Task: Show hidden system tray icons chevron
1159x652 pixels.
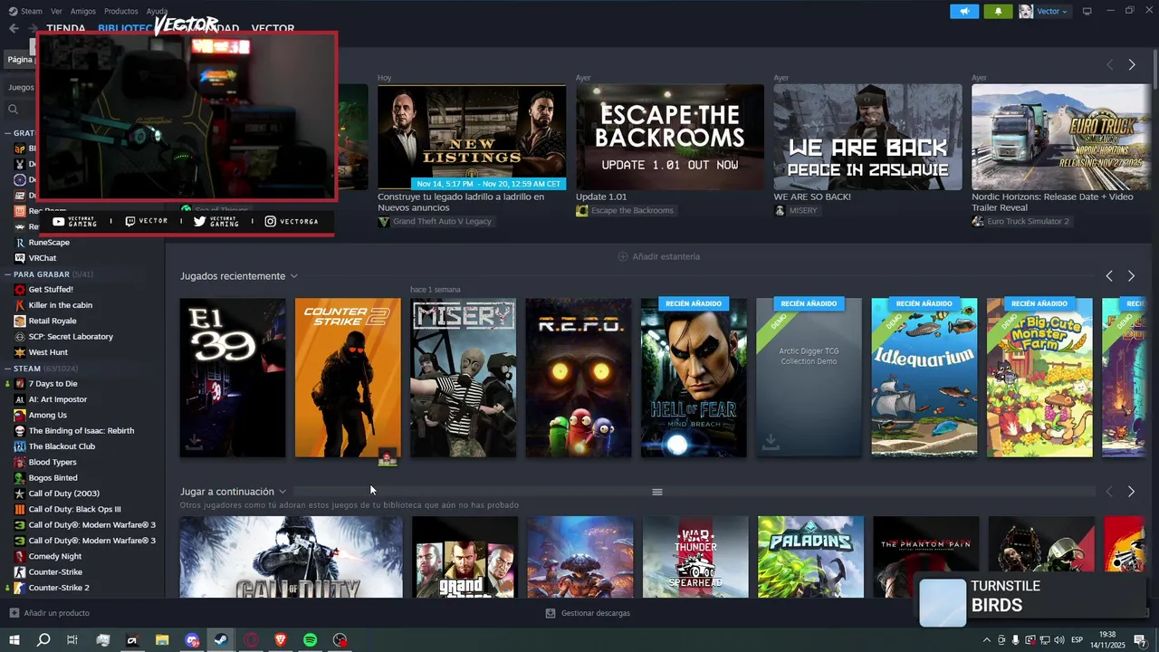Action: pyautogui.click(x=987, y=640)
